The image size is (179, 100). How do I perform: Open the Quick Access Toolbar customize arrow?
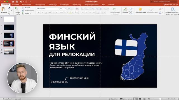[x=30, y=2]
